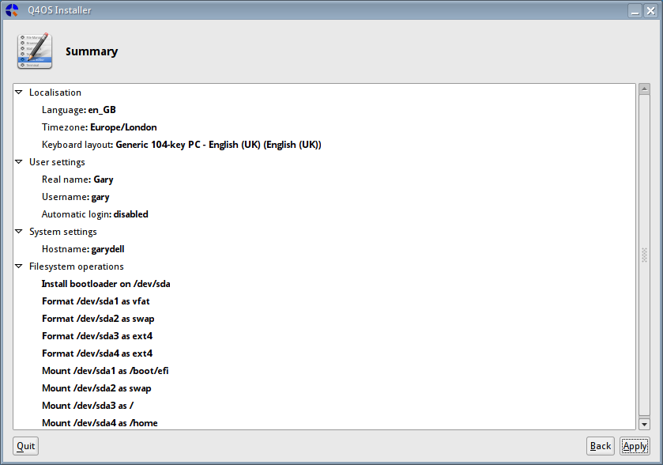Select the Timezone: Europe/London row
This screenshot has width=663, height=465.
[x=100, y=127]
